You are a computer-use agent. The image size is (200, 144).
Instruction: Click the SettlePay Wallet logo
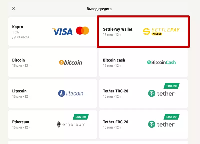point(161,31)
